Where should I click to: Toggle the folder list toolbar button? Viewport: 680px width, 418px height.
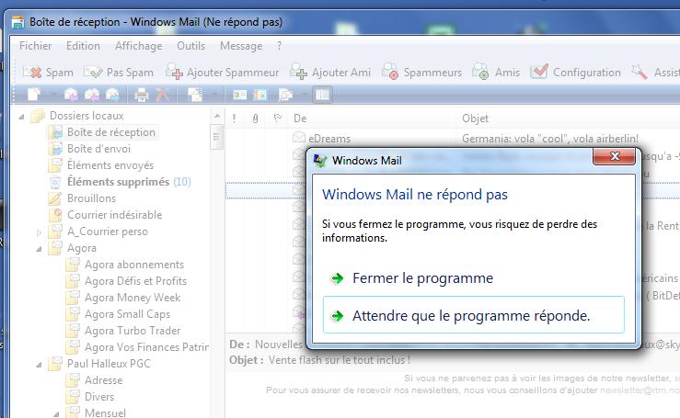322,94
